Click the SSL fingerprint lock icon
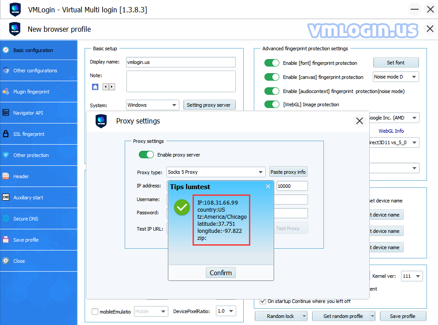The image size is (438, 325). coord(6,134)
